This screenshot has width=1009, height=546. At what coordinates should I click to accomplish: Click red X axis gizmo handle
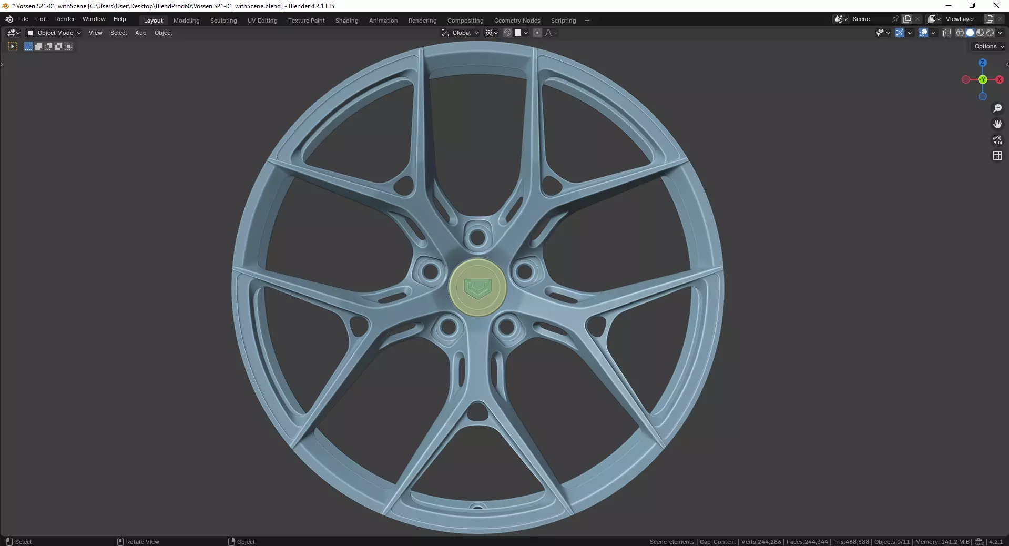coord(1000,79)
